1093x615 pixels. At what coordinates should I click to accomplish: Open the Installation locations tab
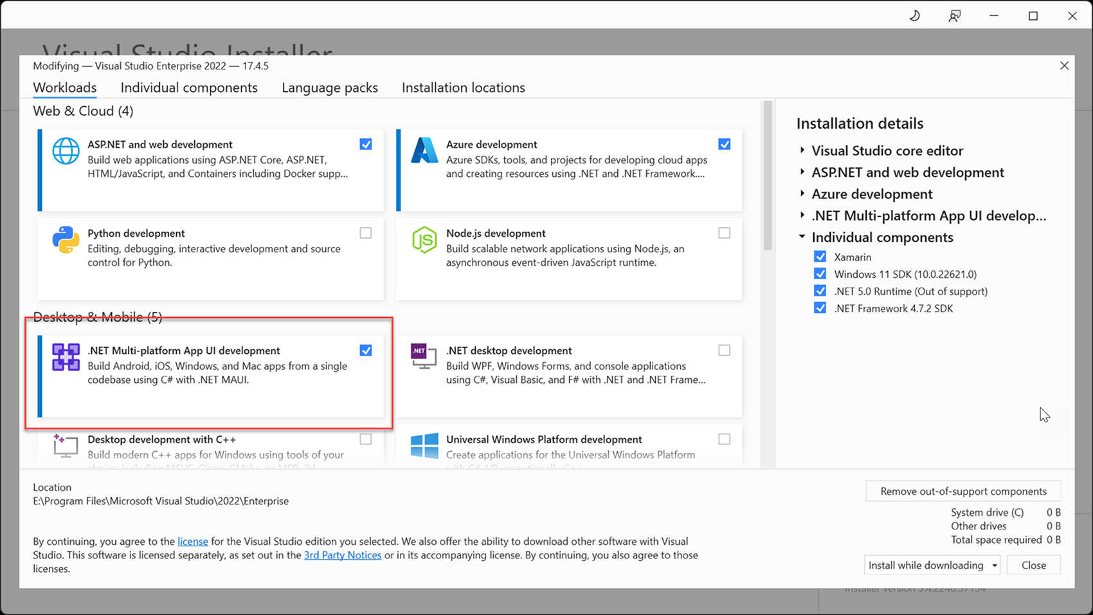click(x=463, y=87)
